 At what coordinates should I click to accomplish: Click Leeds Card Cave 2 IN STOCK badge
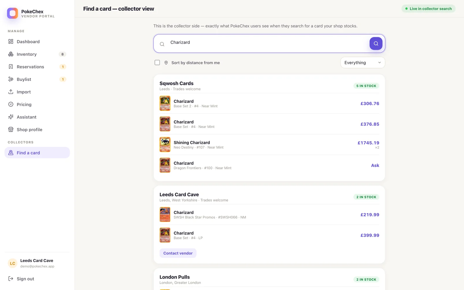click(x=366, y=197)
